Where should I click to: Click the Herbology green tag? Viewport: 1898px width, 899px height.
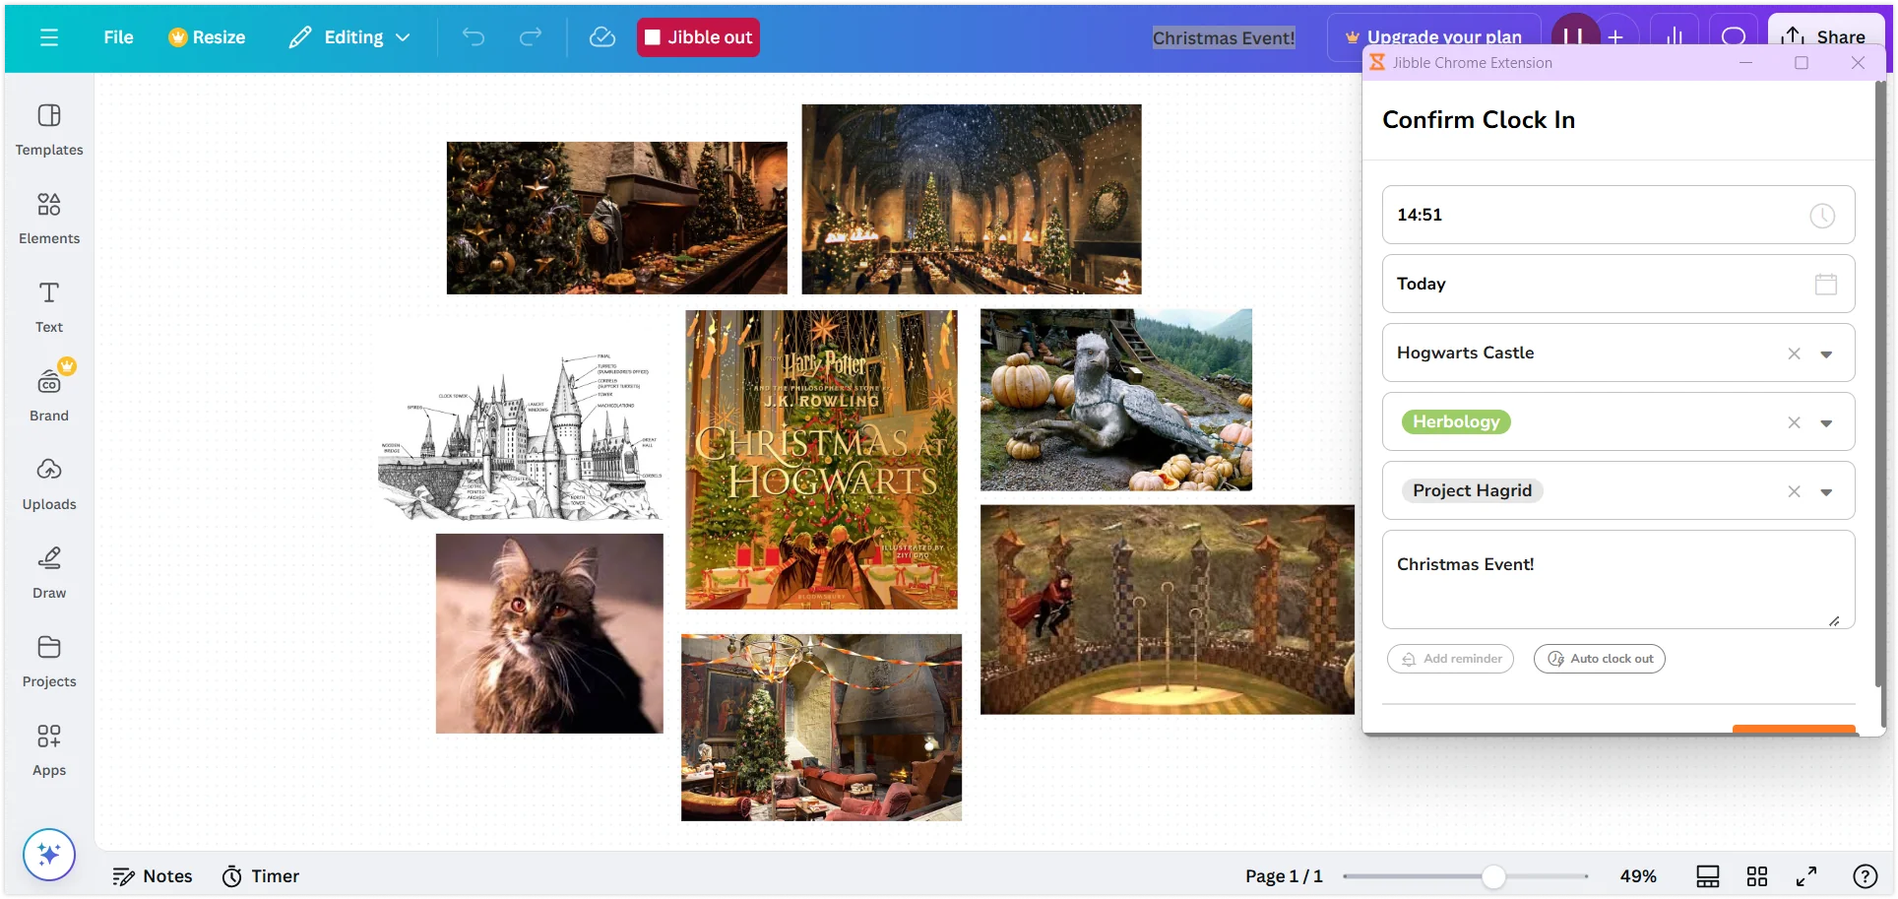[1456, 421]
